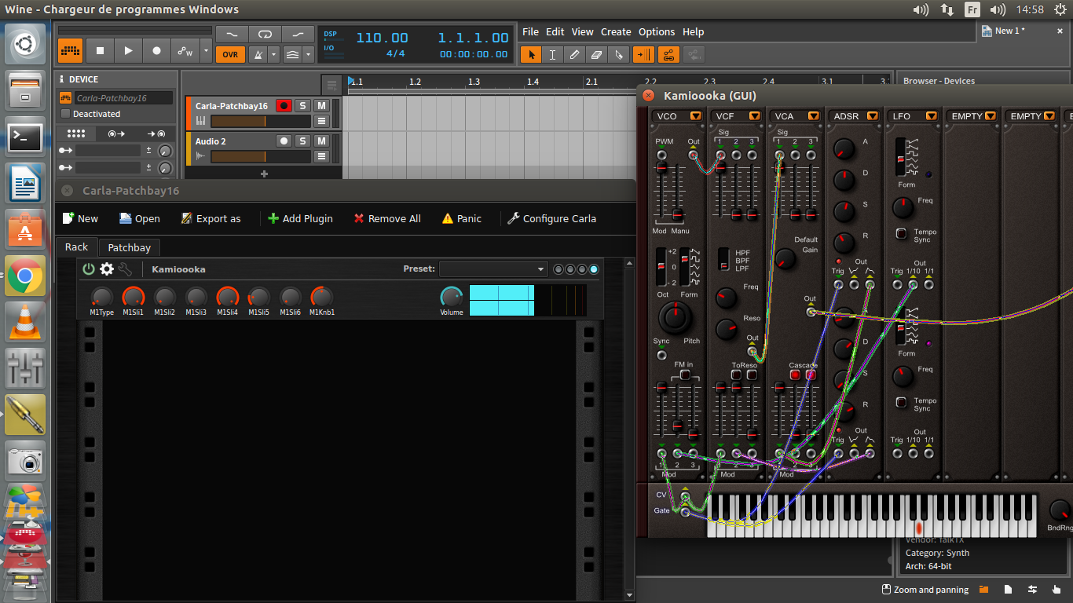Check the Deactivated checkbox in Device panel
1073x603 pixels.
pyautogui.click(x=66, y=114)
